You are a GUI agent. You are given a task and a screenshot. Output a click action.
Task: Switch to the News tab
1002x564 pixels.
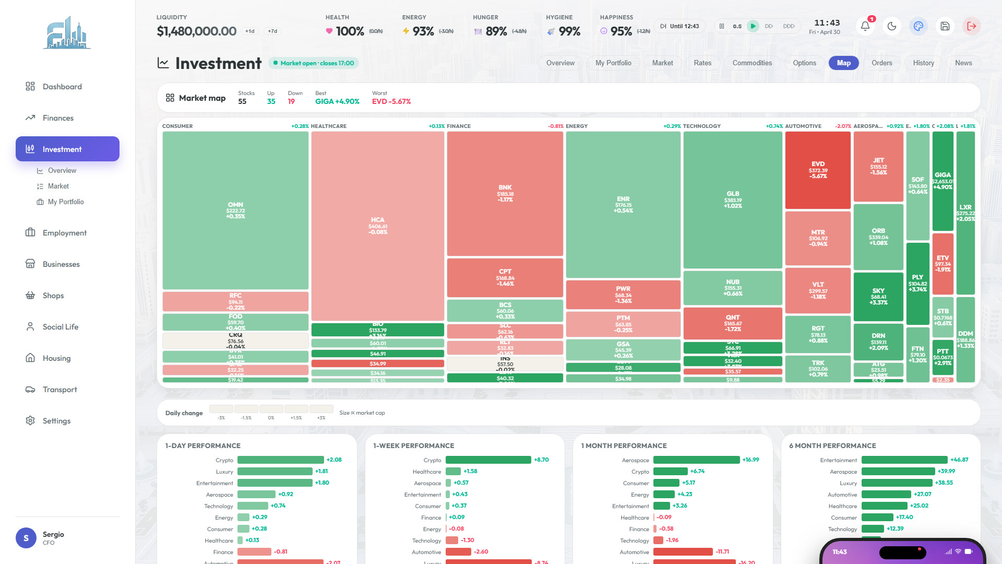[963, 63]
